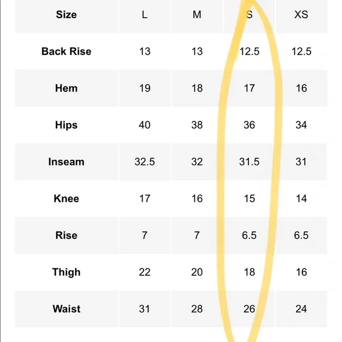Select the Knee row label
Screen dimensions: 342x342
[x=66, y=199]
